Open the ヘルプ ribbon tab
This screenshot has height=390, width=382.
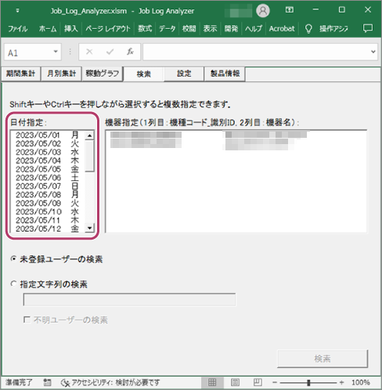tap(253, 28)
